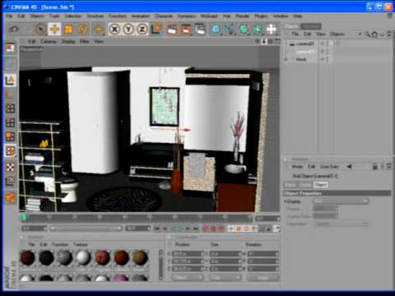Open the Array modeling objects icon
The height and width of the screenshot is (296, 395).
(258, 29)
